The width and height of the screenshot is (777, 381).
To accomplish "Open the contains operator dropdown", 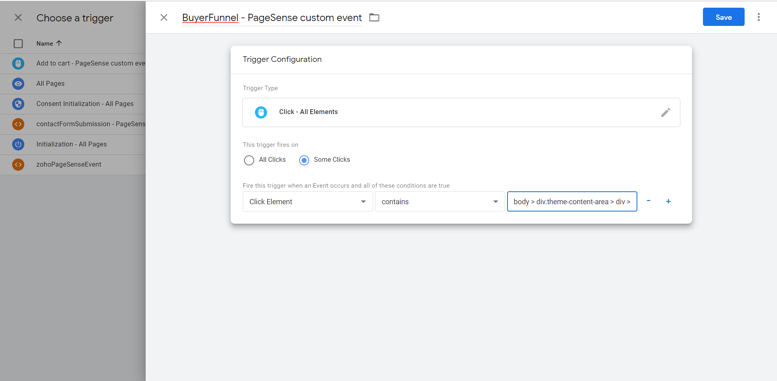I will 439,201.
